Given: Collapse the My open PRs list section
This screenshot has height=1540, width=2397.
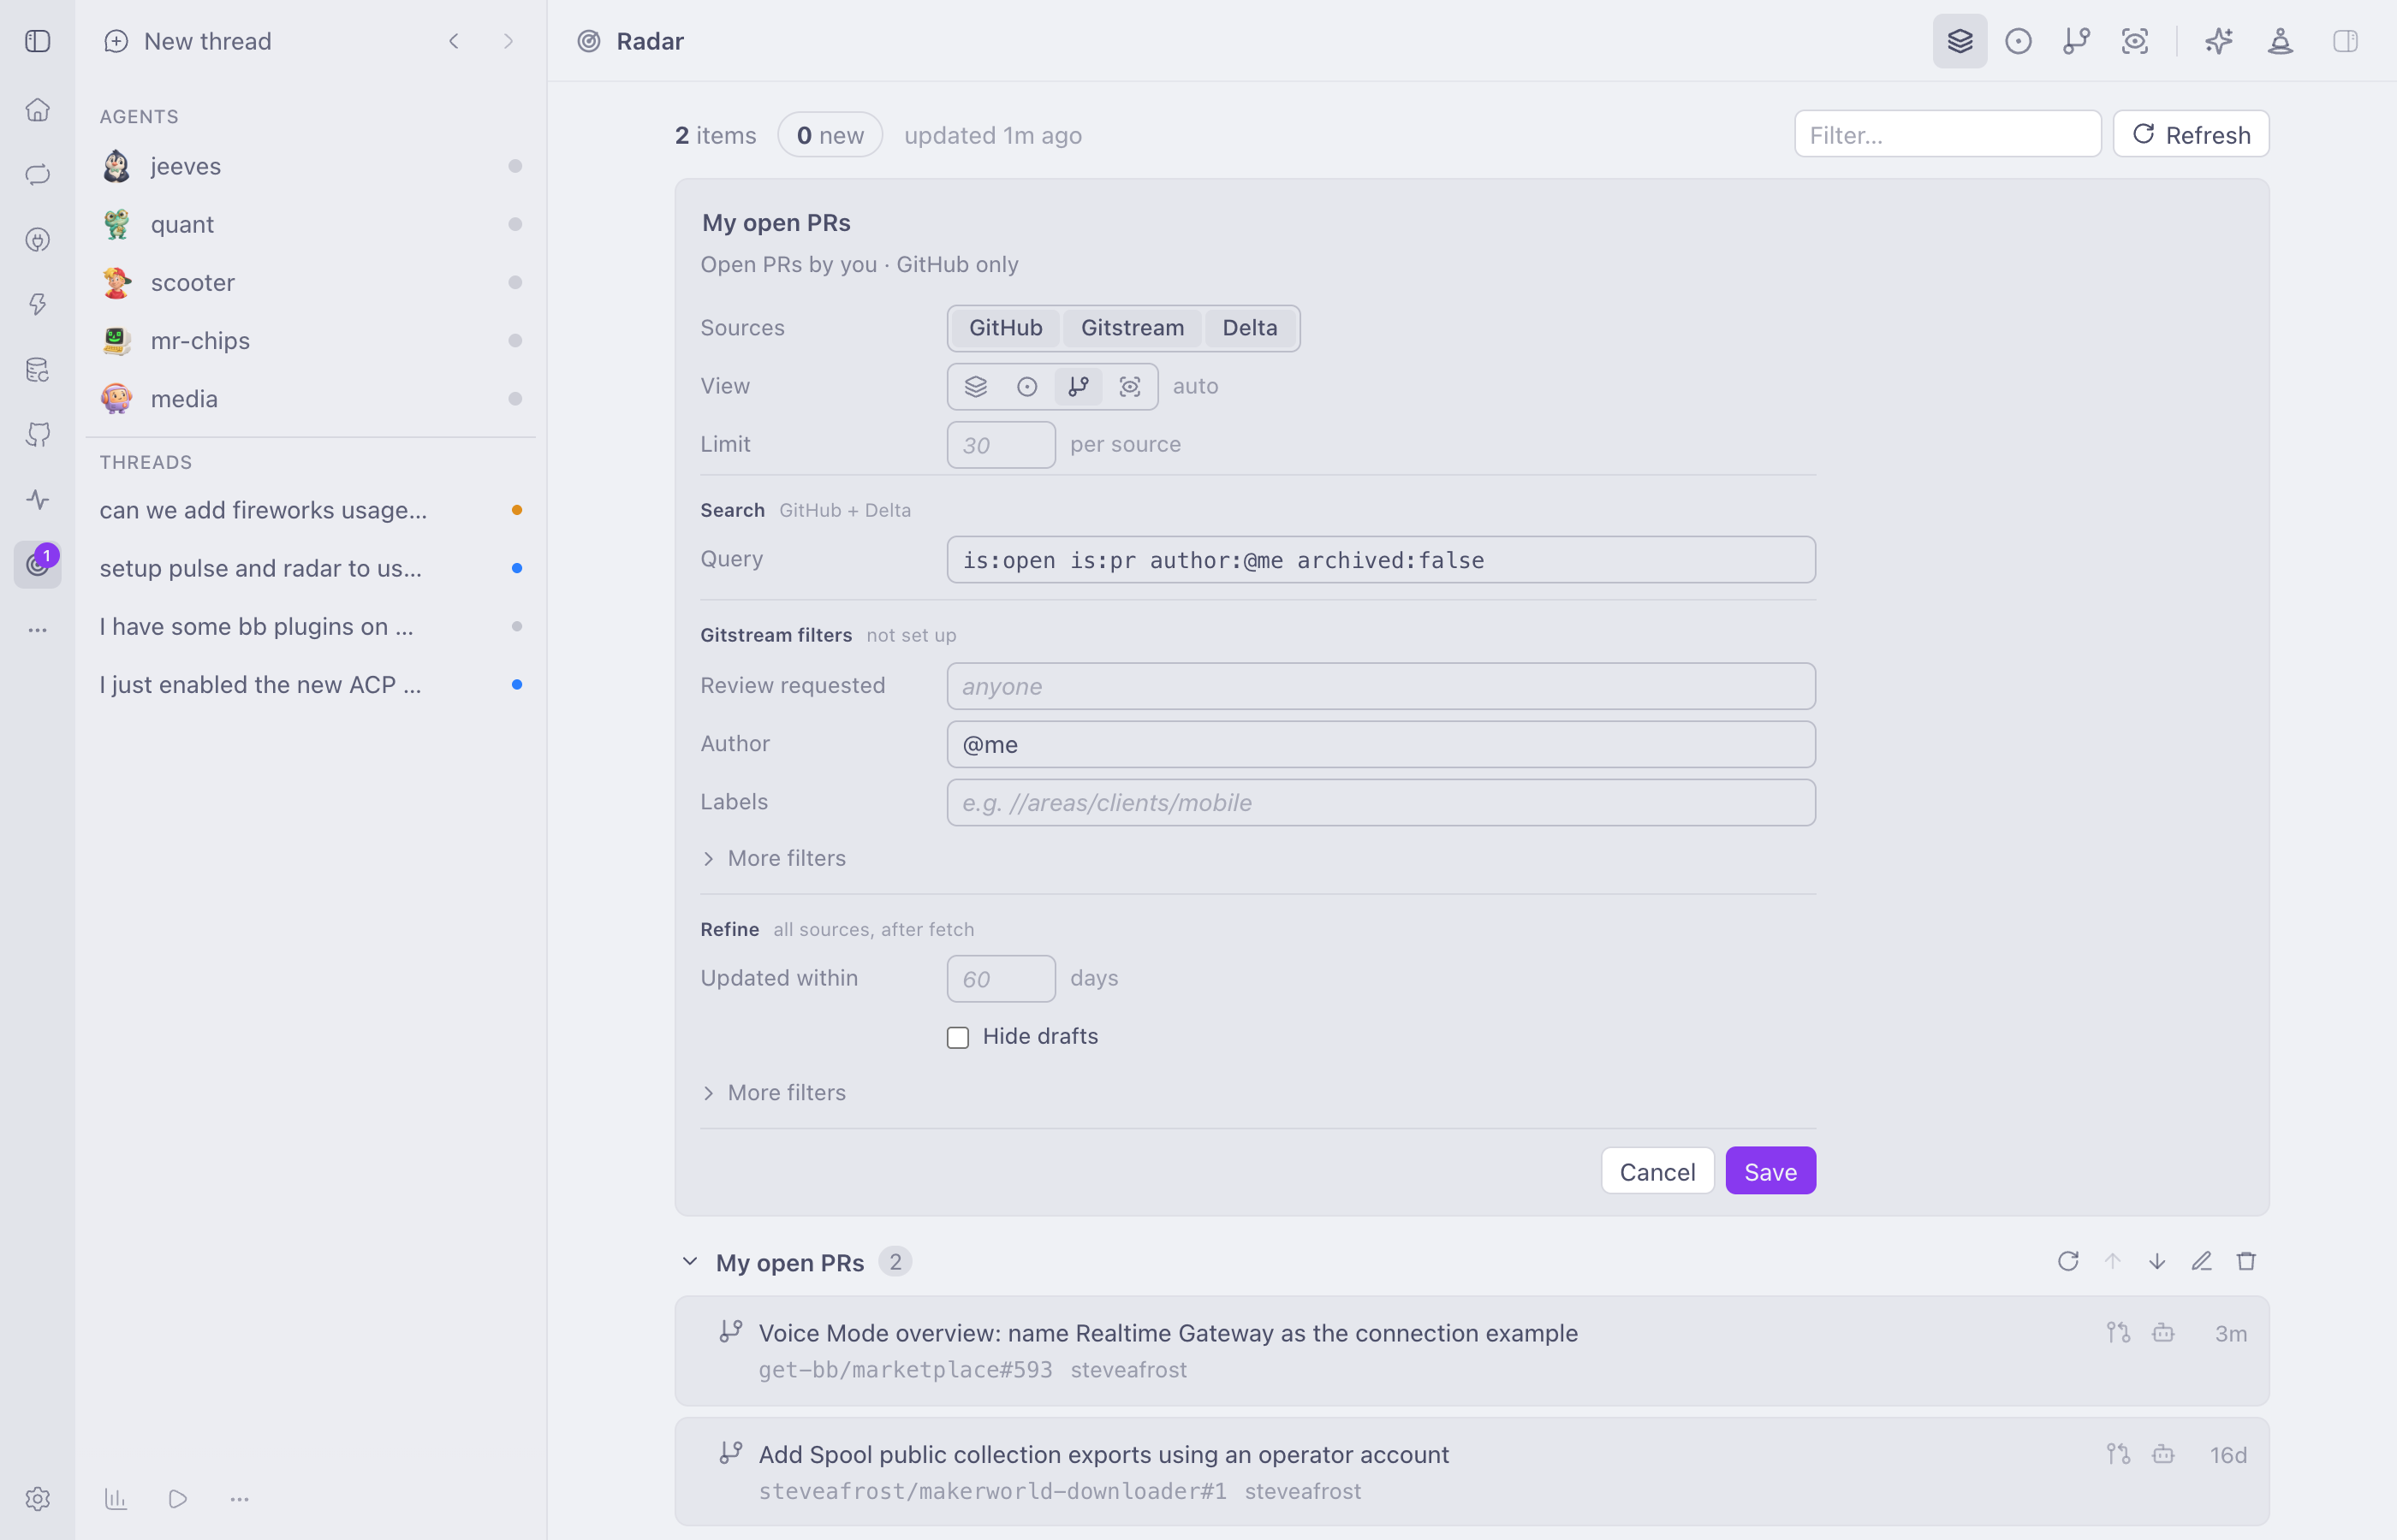Looking at the screenshot, I should pos(689,1261).
